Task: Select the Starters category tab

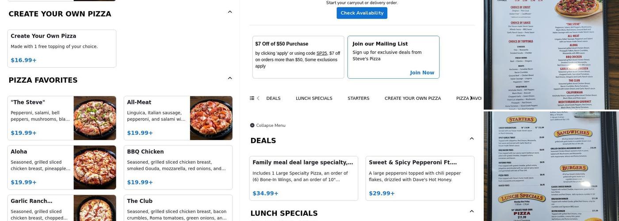Action: coord(358,98)
